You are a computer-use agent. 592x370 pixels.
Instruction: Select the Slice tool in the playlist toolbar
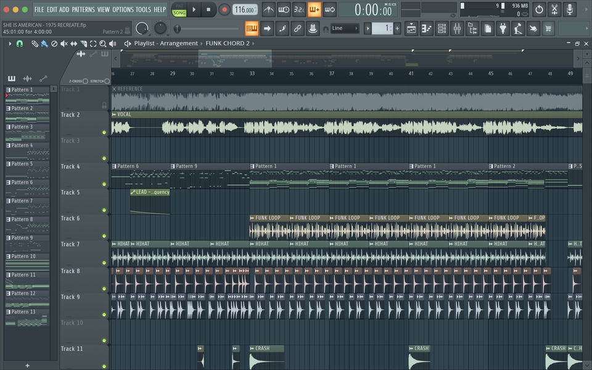(x=83, y=43)
